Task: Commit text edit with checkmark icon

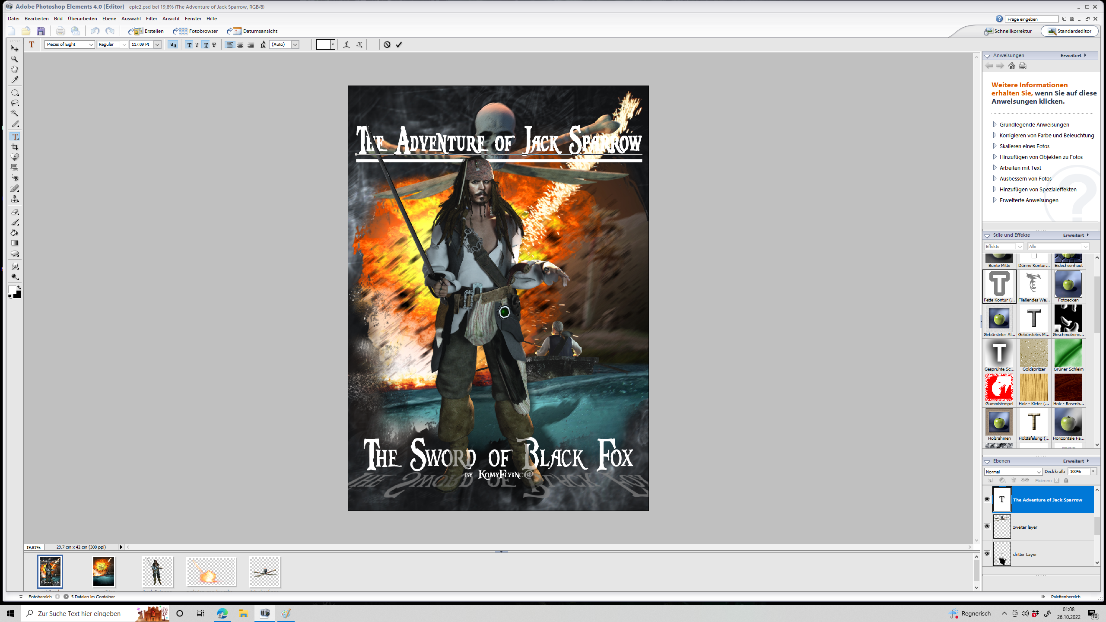Action: pos(399,44)
